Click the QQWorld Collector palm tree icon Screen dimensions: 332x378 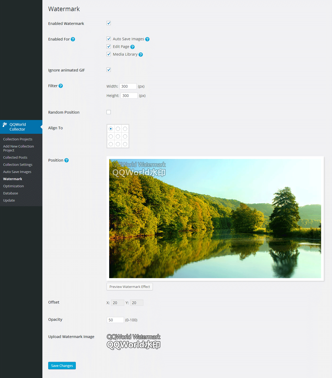click(5, 124)
